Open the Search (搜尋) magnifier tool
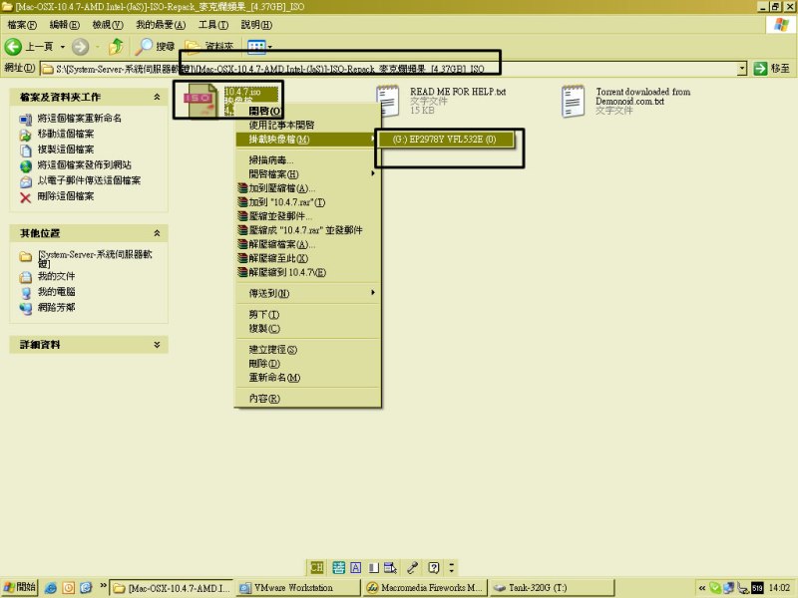Screen dimensions: 798x598 (x=155, y=47)
